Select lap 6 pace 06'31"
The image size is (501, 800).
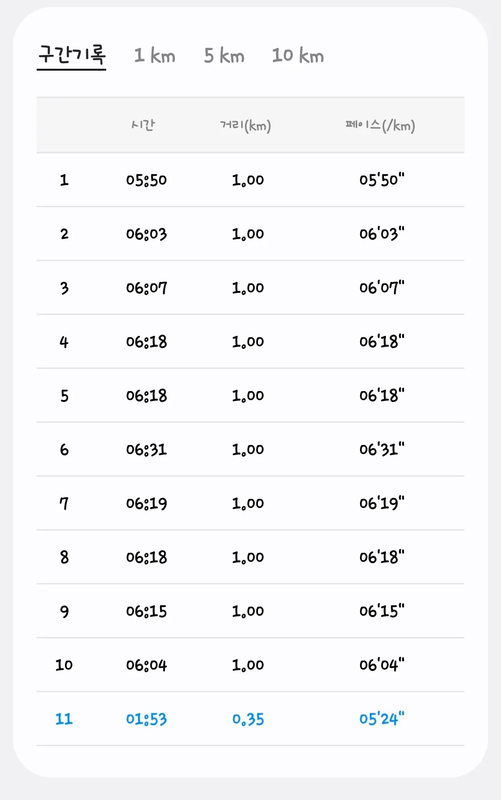(382, 449)
